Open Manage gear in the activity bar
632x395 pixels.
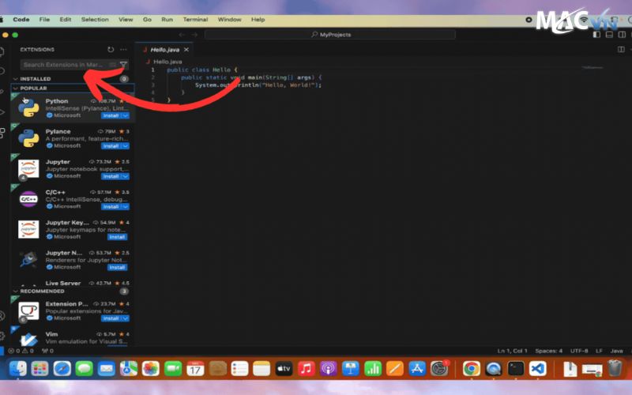pyautogui.click(x=2, y=335)
